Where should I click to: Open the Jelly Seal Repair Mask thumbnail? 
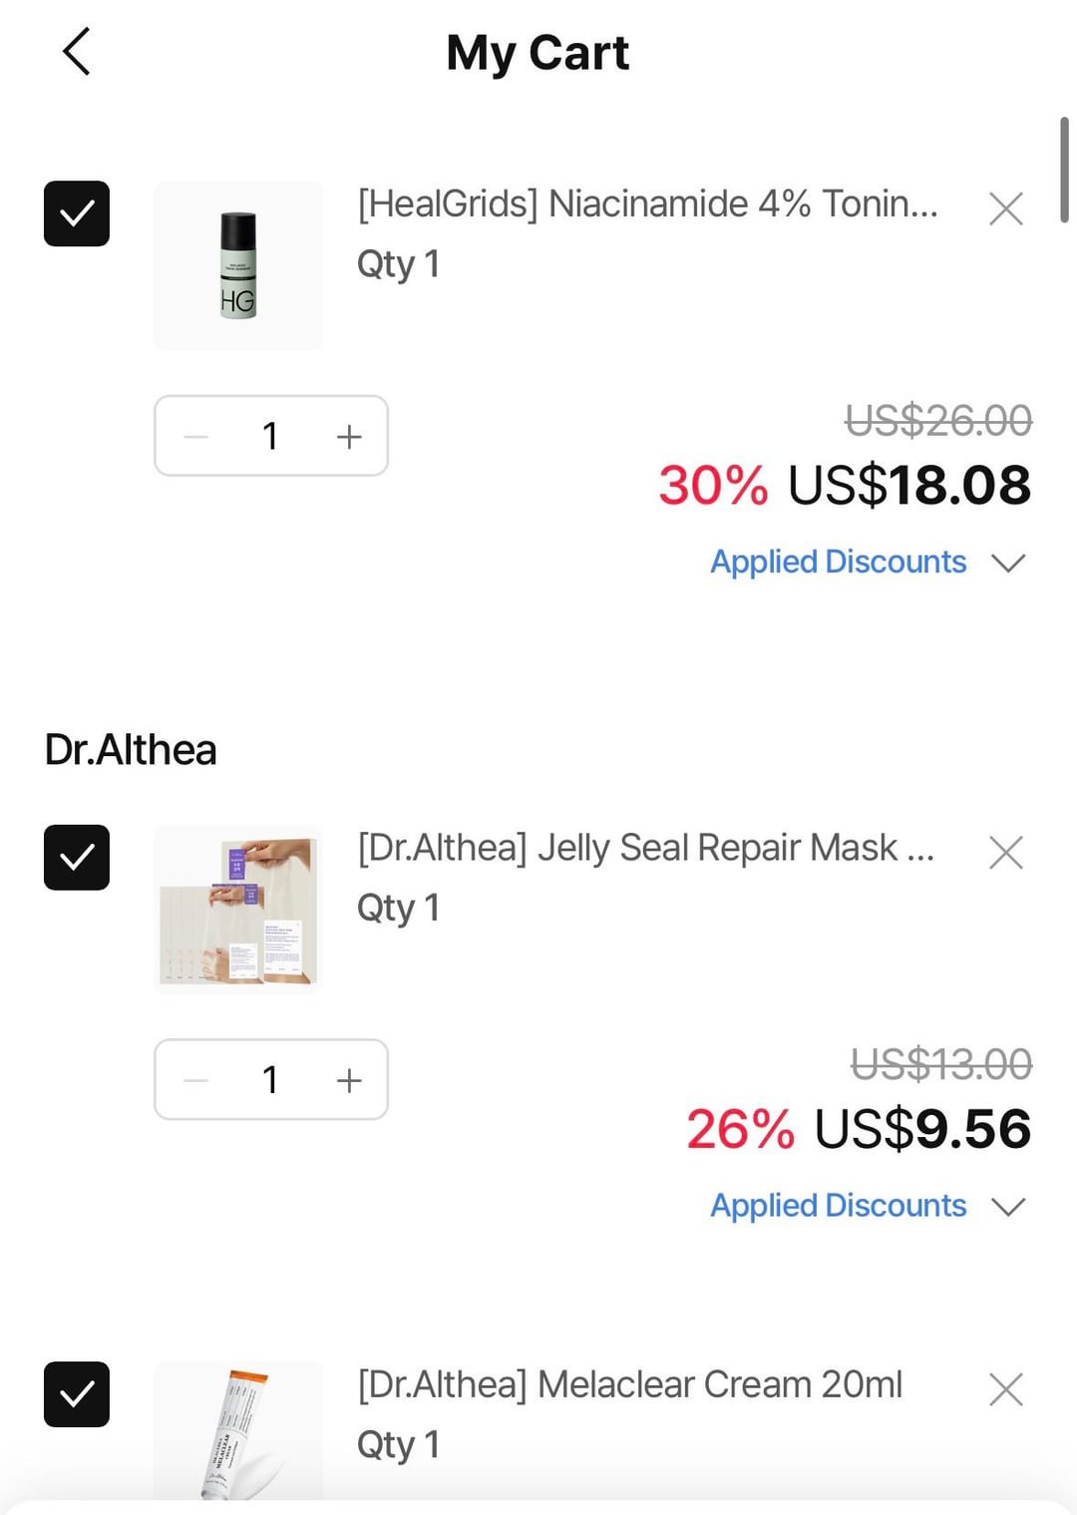tap(238, 909)
